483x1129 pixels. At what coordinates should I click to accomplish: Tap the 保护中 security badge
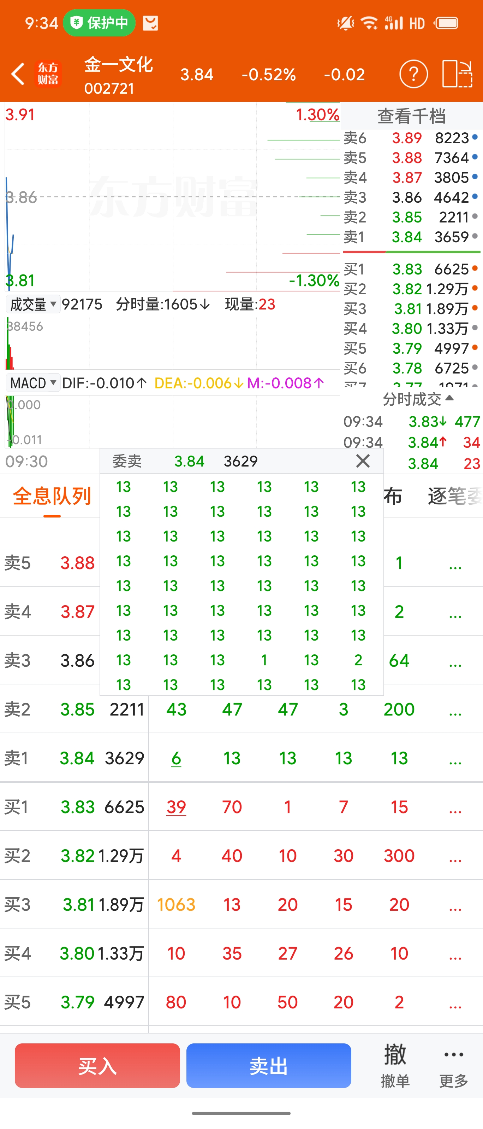(99, 23)
